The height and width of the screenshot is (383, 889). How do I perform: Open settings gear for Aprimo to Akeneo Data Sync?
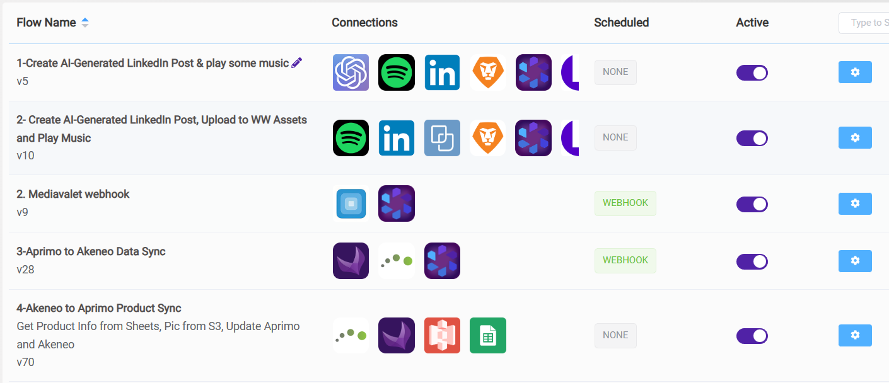click(x=855, y=261)
